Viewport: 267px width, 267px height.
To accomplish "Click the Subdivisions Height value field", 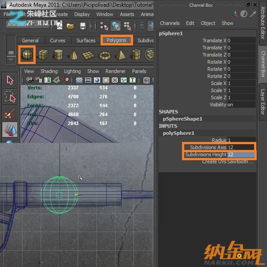I will [241, 154].
